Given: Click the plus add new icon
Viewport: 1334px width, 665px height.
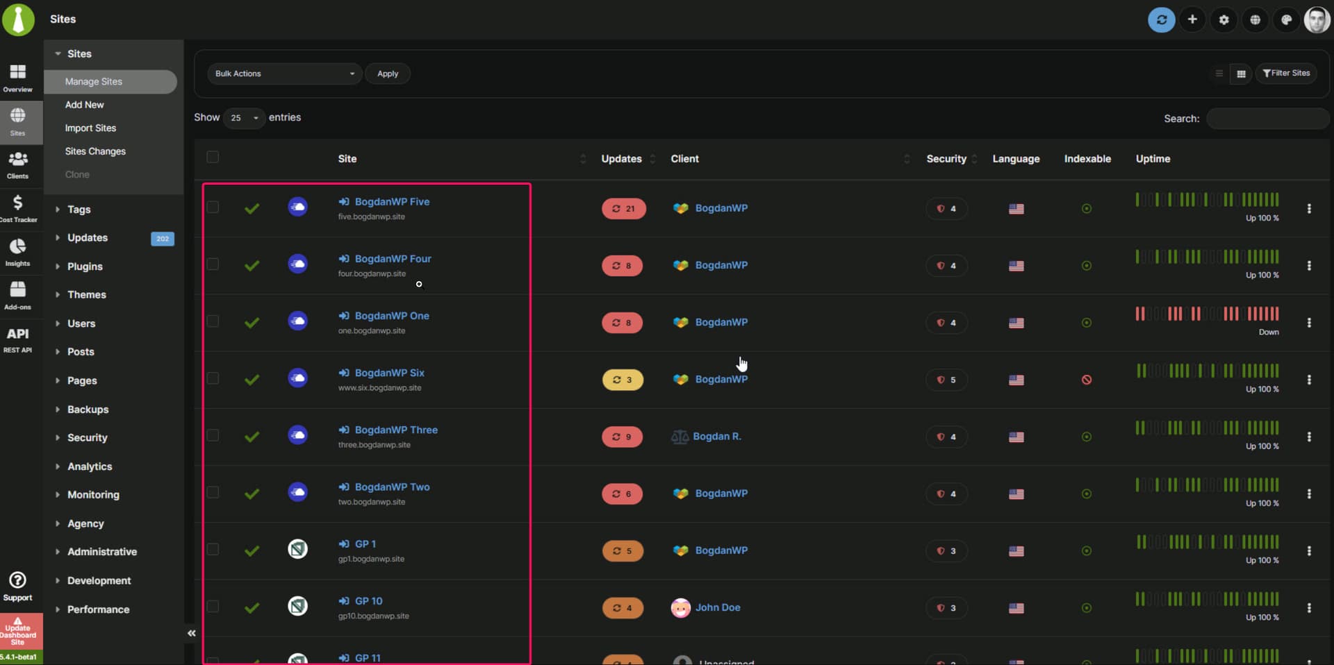Looking at the screenshot, I should point(1192,19).
